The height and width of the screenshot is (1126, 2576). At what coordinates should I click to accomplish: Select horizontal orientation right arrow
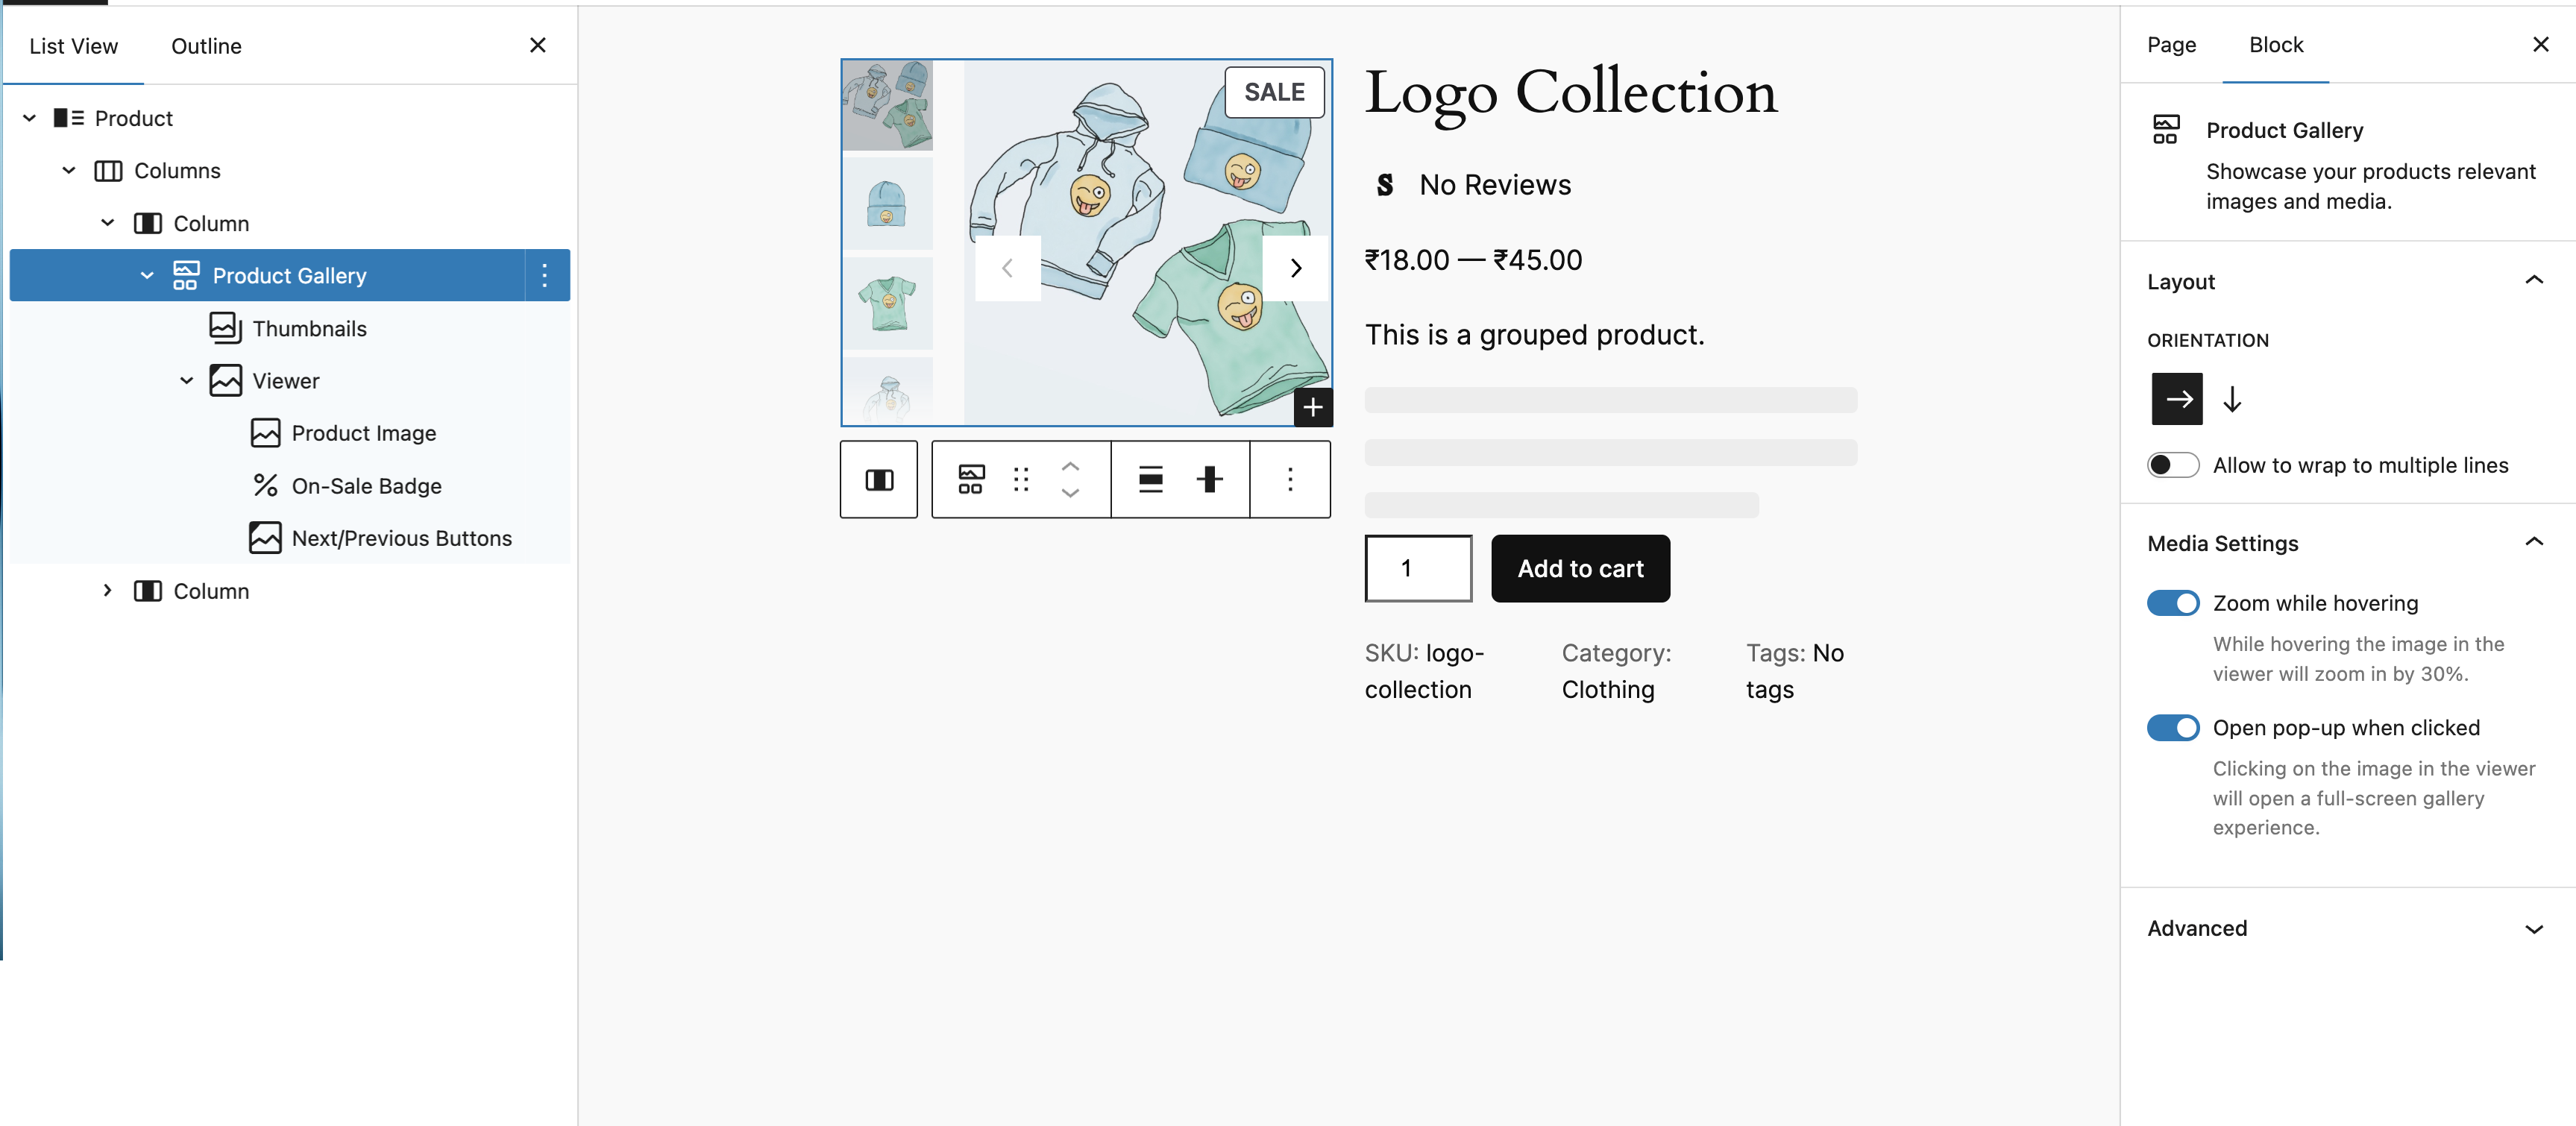(x=2177, y=400)
